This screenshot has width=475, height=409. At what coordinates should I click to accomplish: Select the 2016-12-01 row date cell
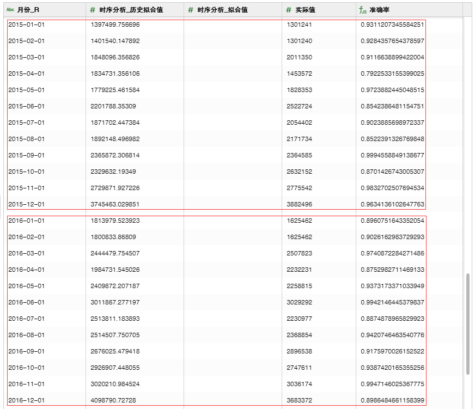click(x=26, y=400)
